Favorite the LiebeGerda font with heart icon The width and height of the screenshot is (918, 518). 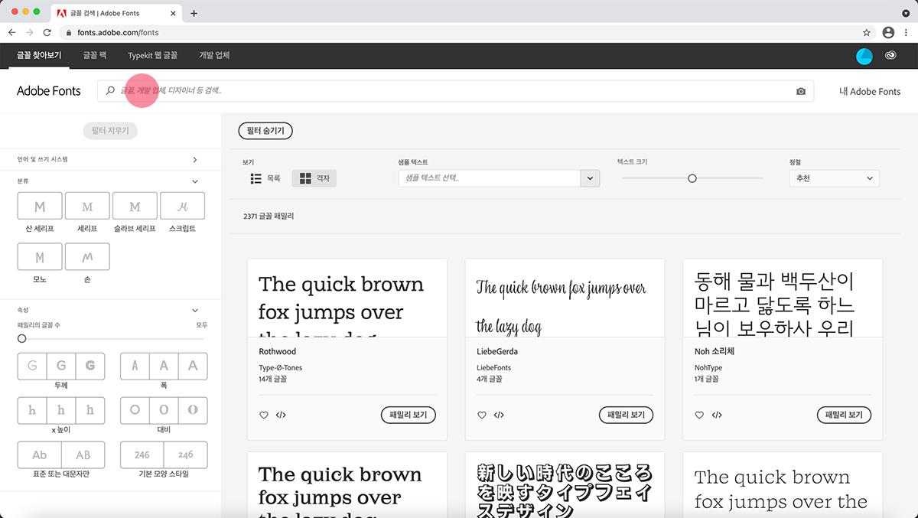coord(482,415)
